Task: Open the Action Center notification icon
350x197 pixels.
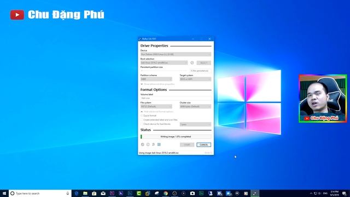Action: tap(345, 193)
